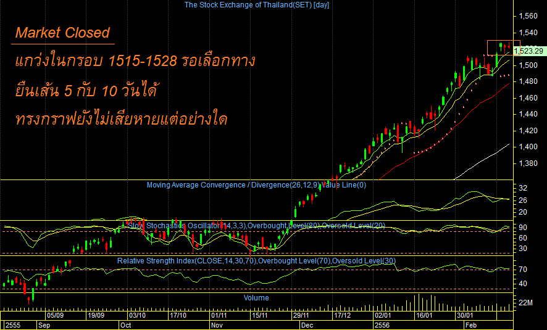Click the 19/09 date label

tap(96, 315)
